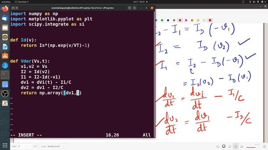This screenshot has height=150, width=268.
Task: Click the 'def Id(v):' line
Action: tap(23, 40)
